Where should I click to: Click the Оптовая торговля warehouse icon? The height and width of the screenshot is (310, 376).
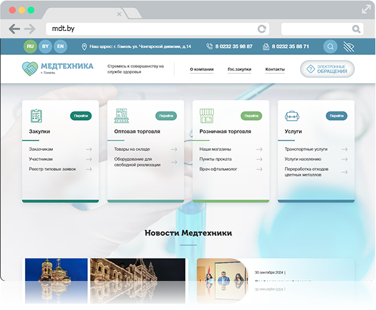121,116
